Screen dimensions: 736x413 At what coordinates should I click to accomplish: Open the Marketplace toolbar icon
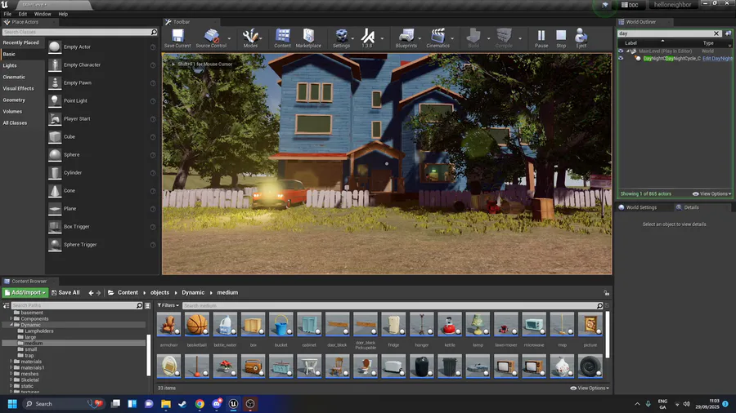308,38
